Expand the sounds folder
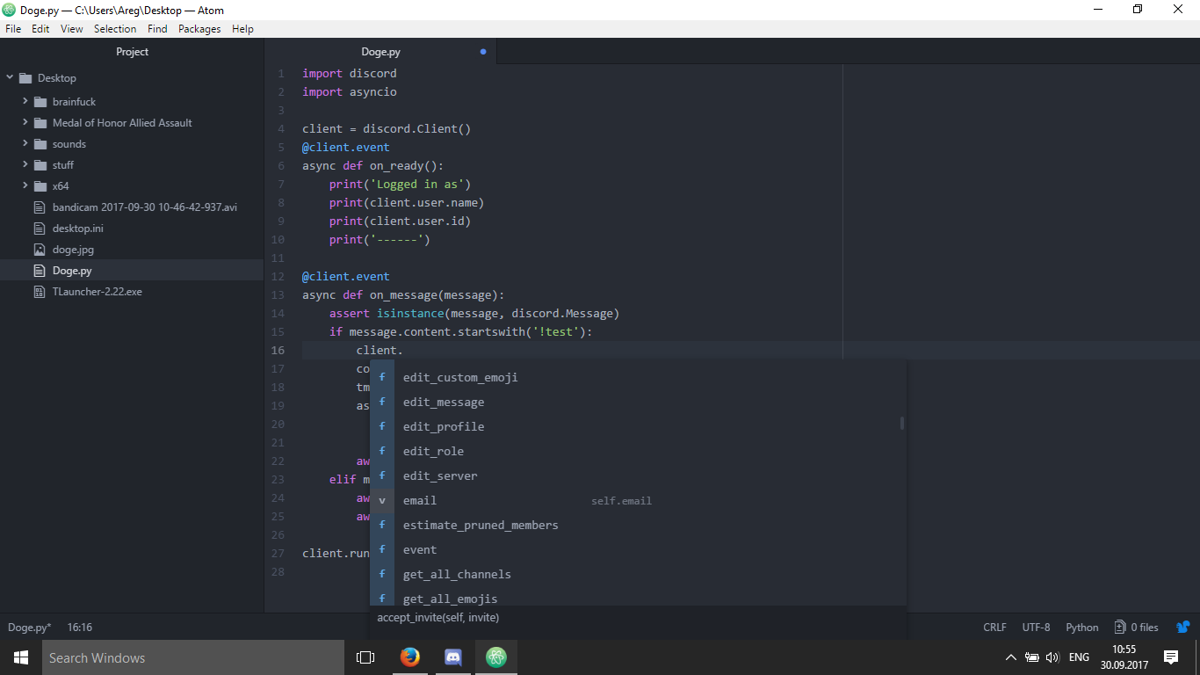 point(25,143)
